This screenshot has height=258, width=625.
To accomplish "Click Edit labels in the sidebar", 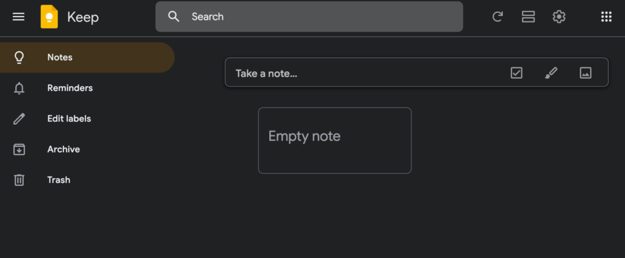I will point(69,118).
